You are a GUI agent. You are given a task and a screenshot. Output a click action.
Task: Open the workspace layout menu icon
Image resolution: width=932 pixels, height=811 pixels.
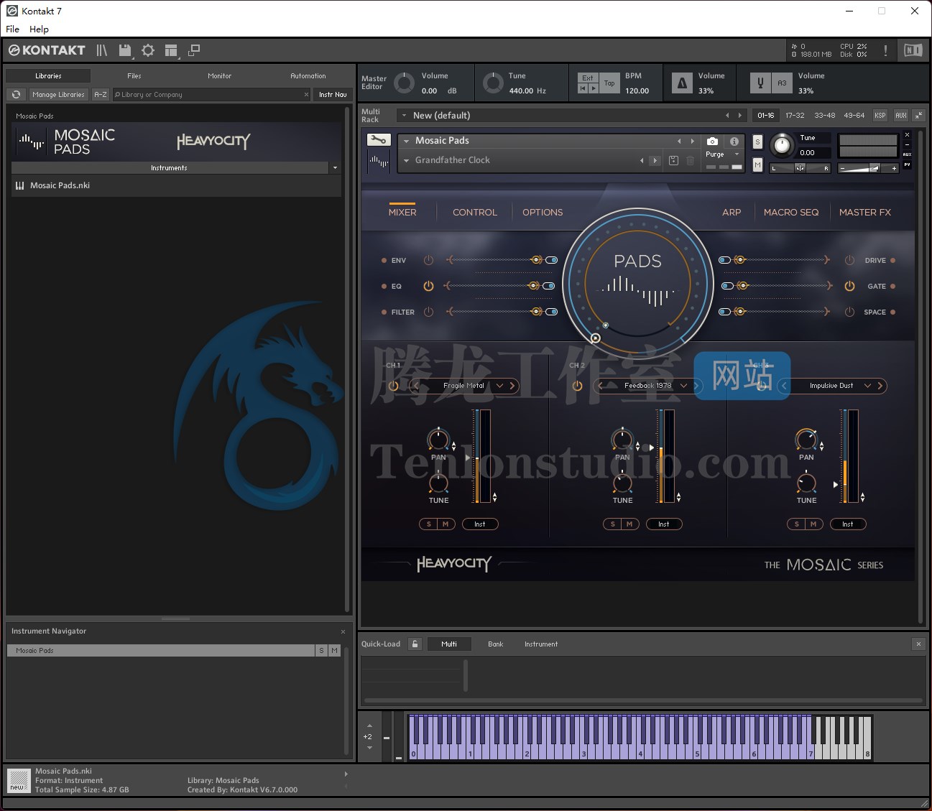[x=171, y=50]
